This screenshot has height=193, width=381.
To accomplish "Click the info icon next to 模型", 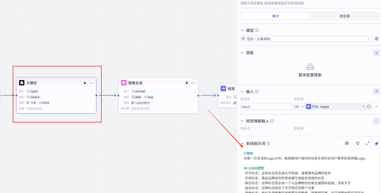I will [x=256, y=30].
